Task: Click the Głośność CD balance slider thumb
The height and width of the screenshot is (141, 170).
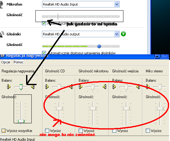Action: coord(59,87)
